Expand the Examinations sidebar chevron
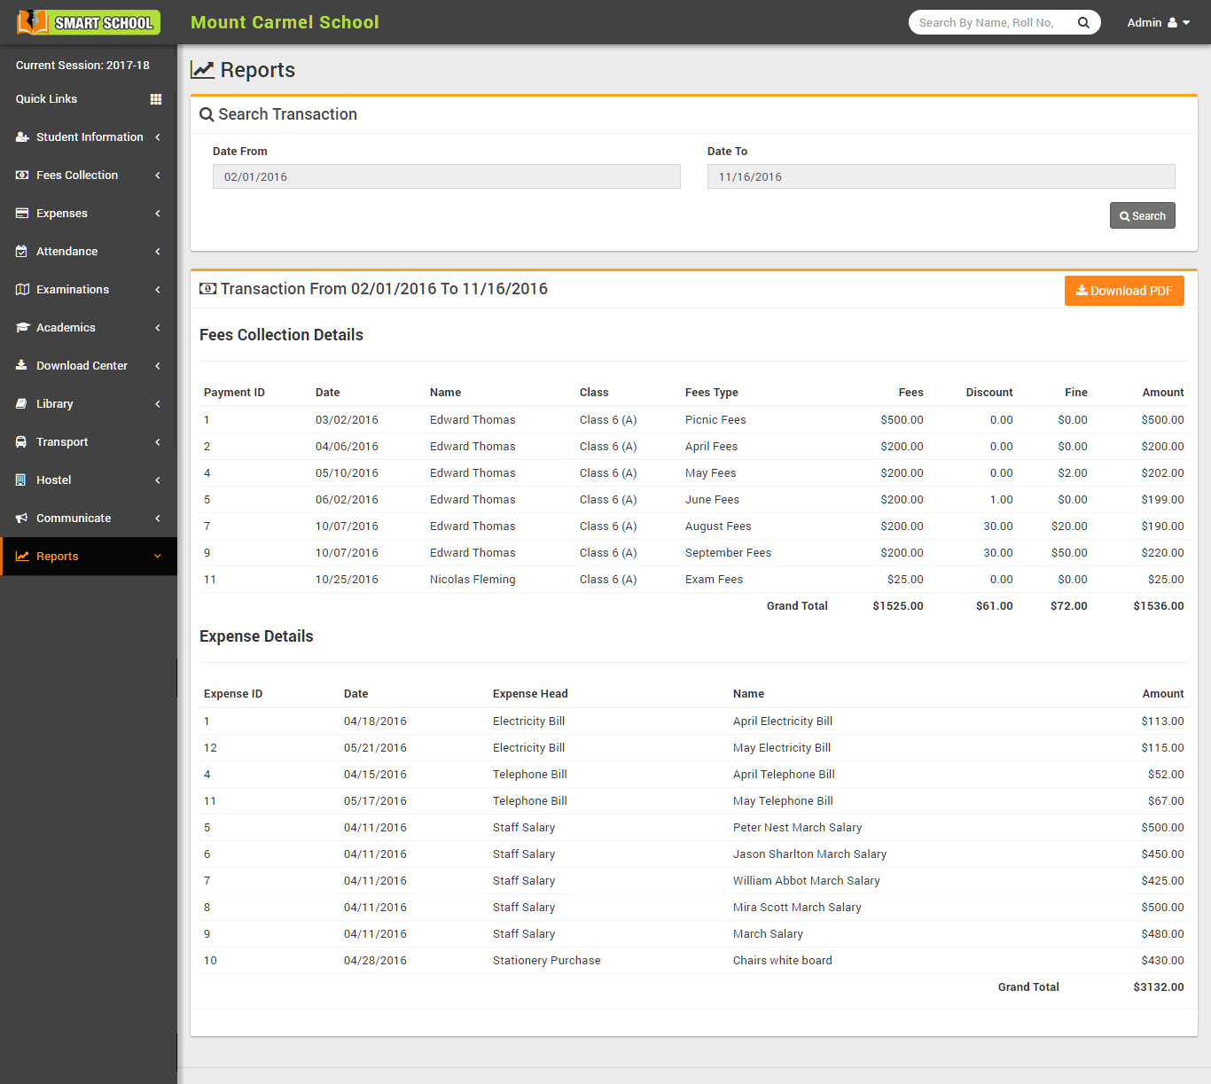1211x1084 pixels. [158, 289]
